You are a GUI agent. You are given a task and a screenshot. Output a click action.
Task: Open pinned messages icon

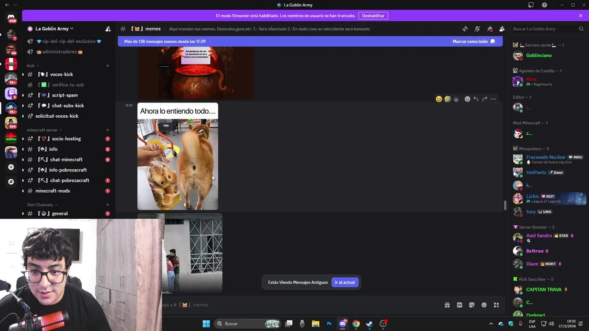(x=490, y=29)
